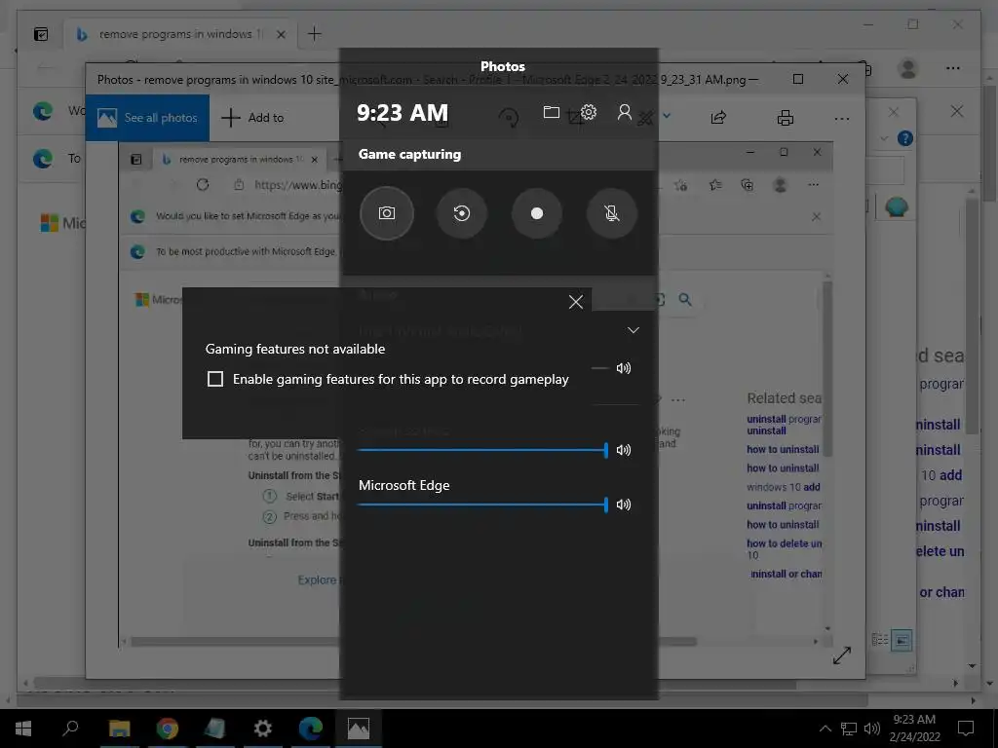
Task: Open the notification center icon
Action: point(966,729)
